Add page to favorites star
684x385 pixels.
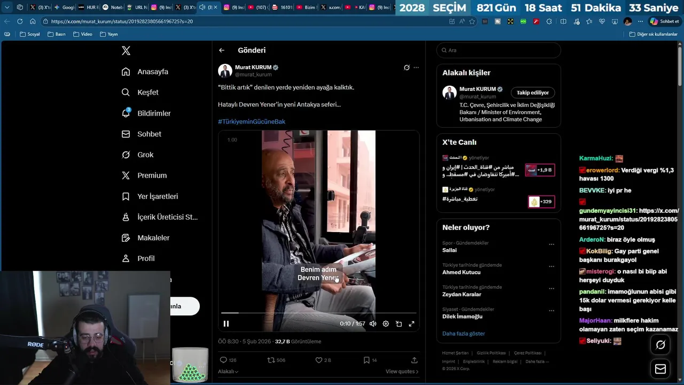click(472, 21)
